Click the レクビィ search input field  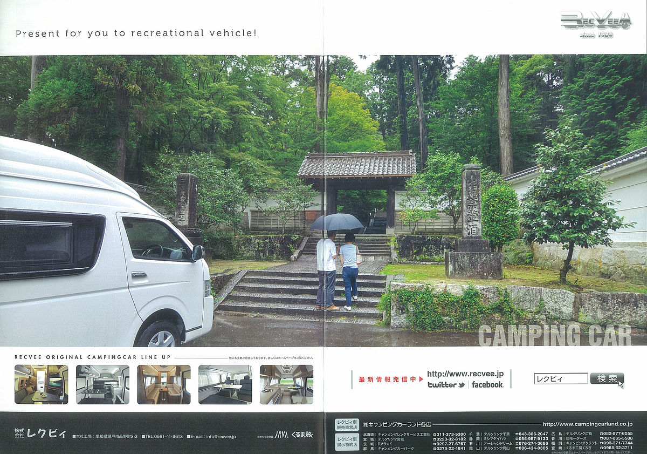[x=561, y=378]
